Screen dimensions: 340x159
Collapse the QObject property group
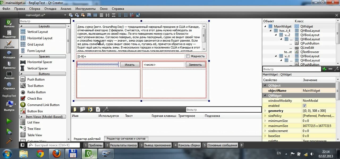[x=265, y=86]
